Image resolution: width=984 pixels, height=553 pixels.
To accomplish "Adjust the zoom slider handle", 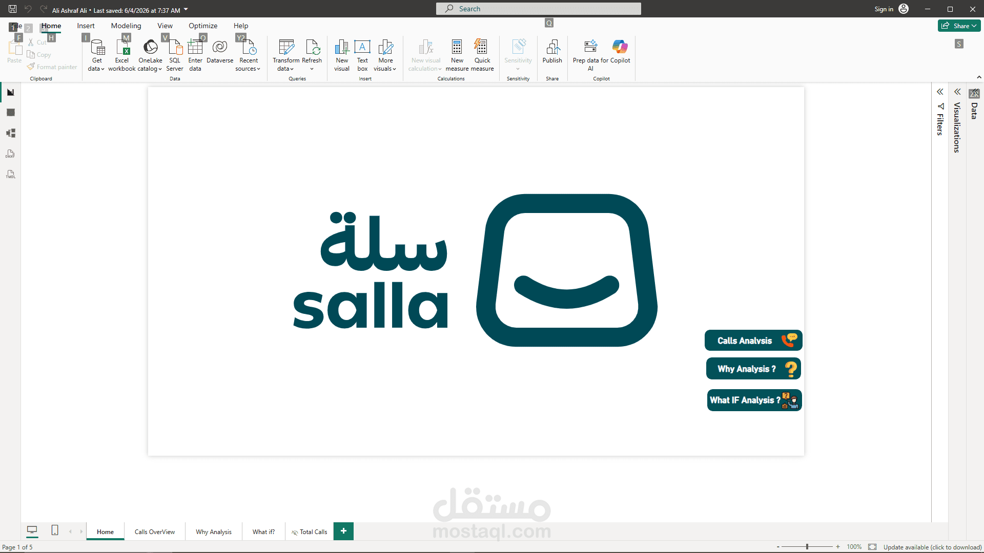I will tap(807, 547).
